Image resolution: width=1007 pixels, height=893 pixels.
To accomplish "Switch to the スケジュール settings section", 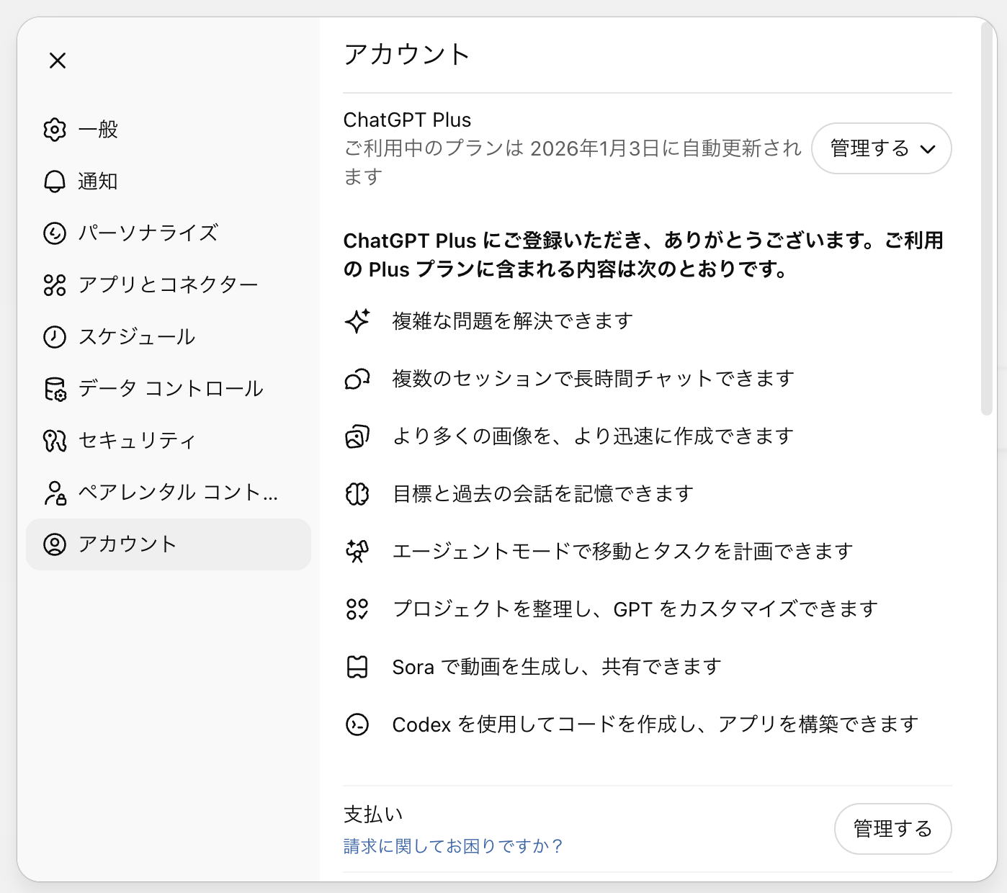I will [x=137, y=337].
